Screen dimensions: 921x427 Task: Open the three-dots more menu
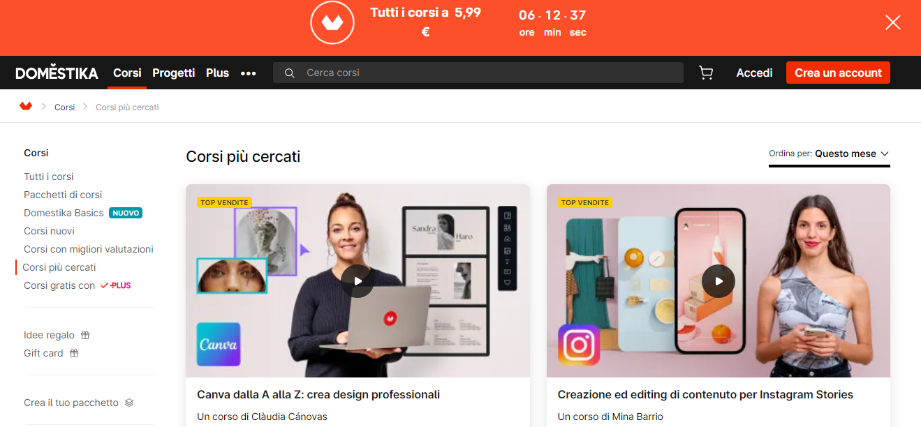tap(249, 73)
